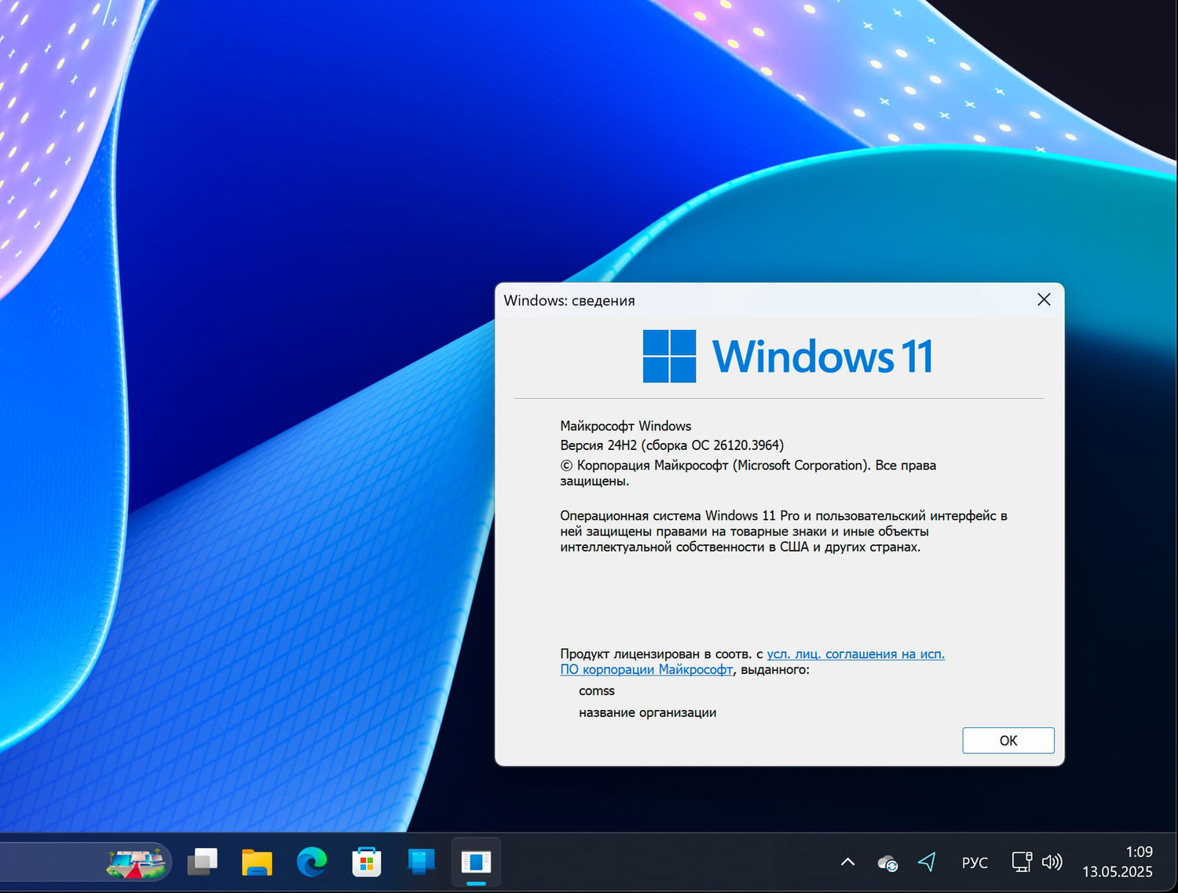Open the Microsoft Store app

pos(367,862)
